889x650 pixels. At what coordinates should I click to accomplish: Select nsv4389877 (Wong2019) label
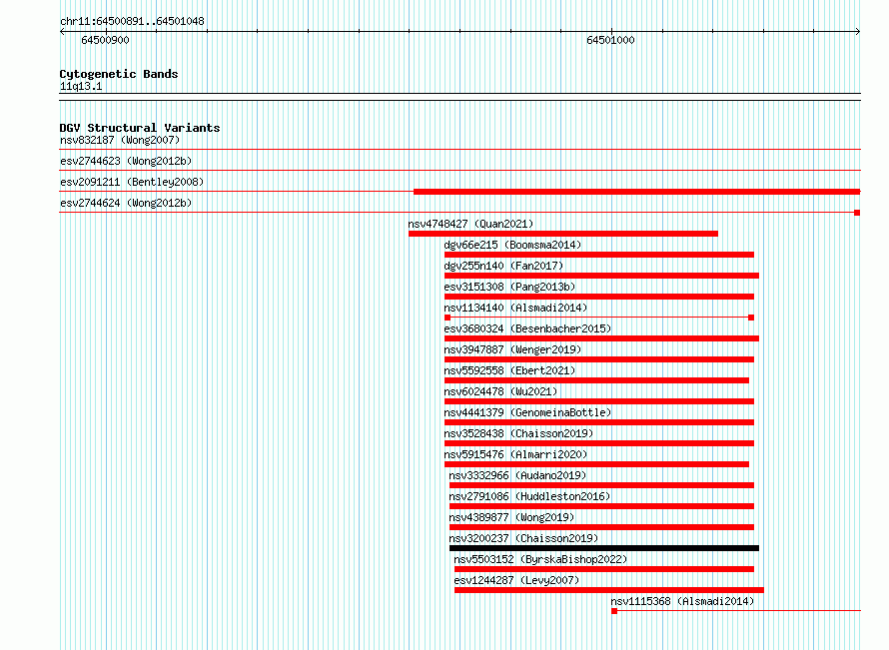[x=511, y=517]
